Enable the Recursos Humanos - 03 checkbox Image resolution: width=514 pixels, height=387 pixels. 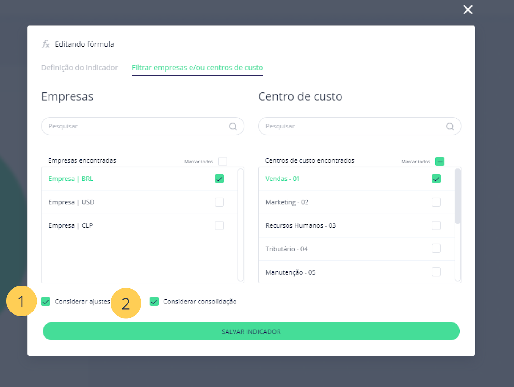pos(436,225)
